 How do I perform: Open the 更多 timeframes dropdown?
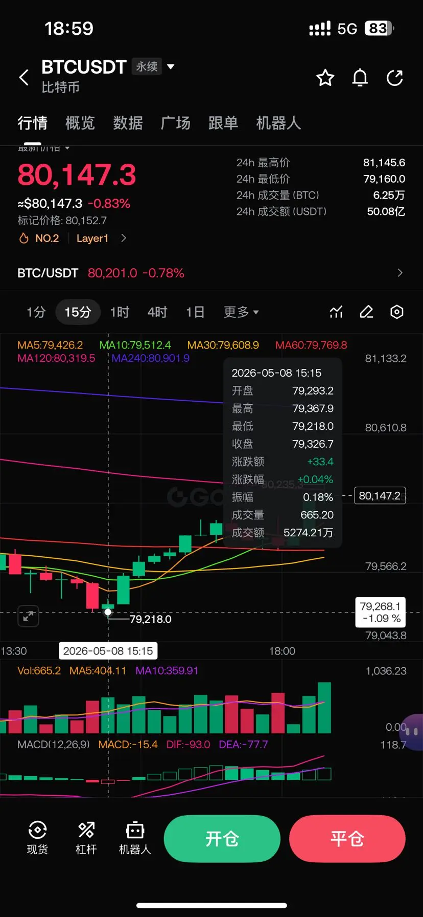click(241, 312)
